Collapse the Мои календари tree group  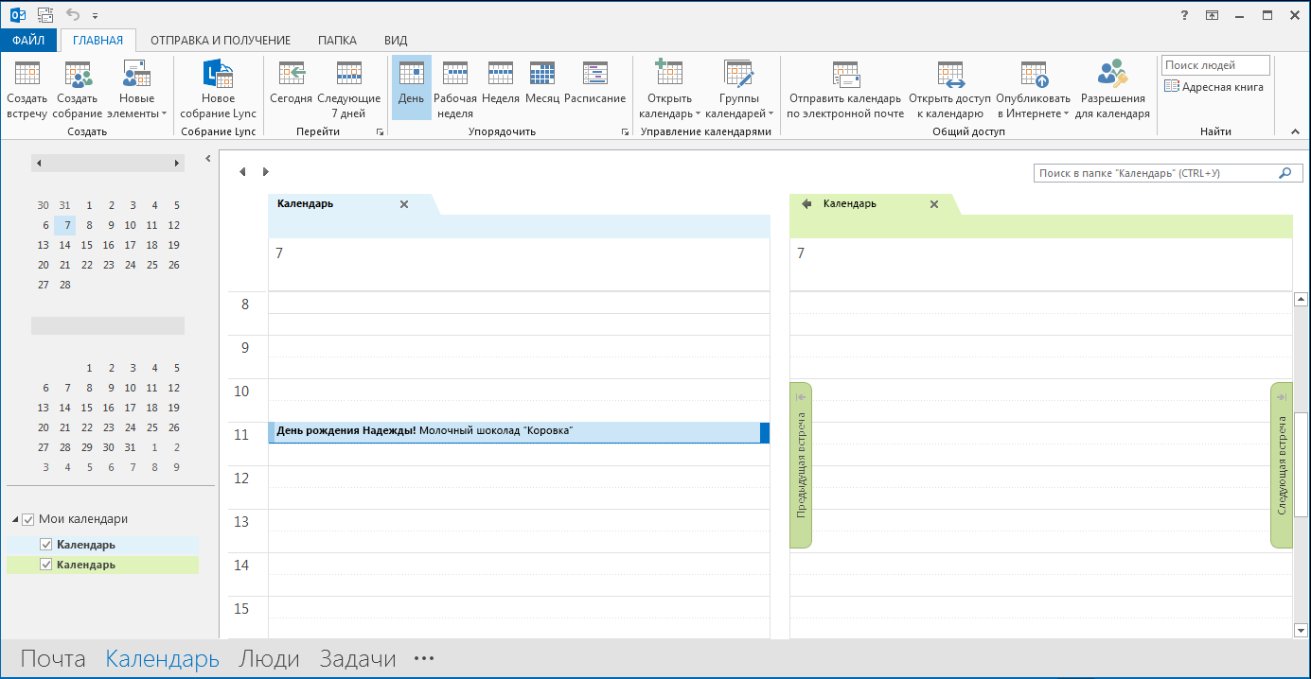(x=15, y=520)
